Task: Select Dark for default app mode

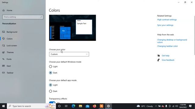Action: 51,91
